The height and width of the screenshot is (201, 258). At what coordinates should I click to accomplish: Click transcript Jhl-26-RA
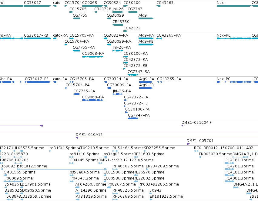(122, 48)
